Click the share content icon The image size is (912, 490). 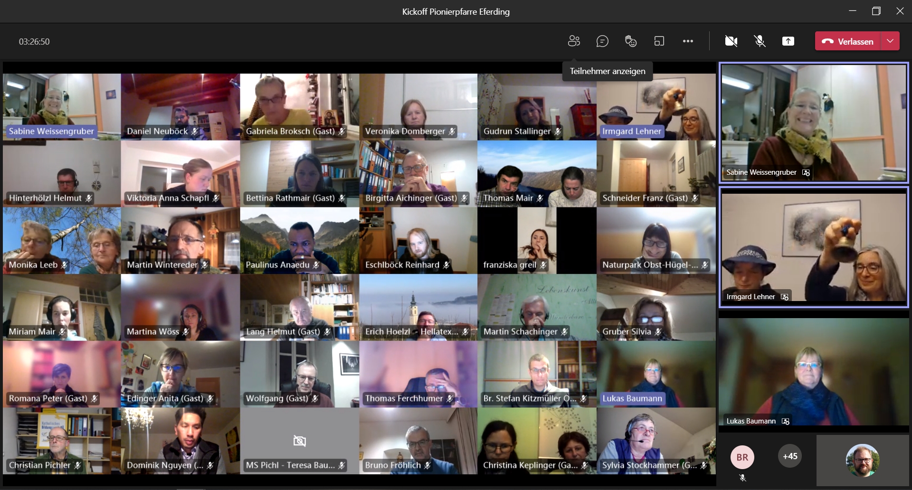coord(788,41)
